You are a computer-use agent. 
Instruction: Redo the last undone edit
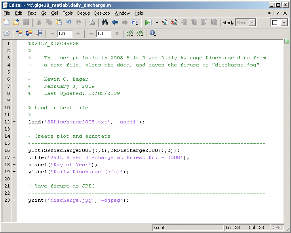pos(79,22)
